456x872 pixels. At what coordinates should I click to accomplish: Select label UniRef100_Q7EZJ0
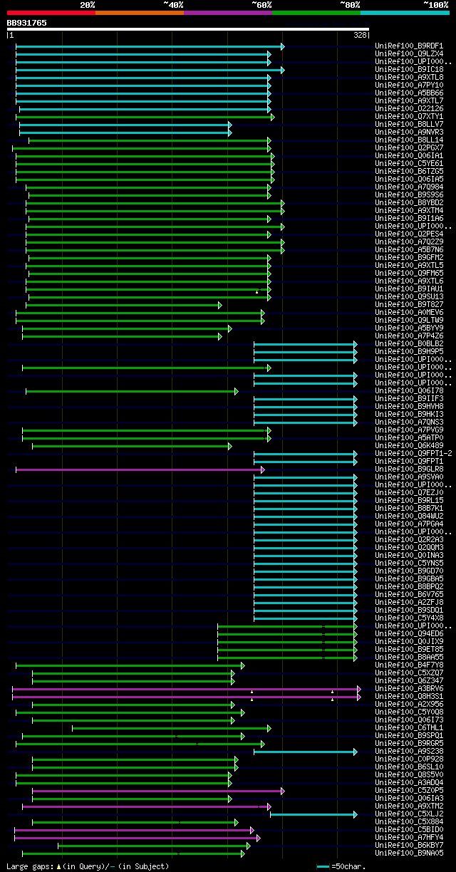tap(409, 493)
